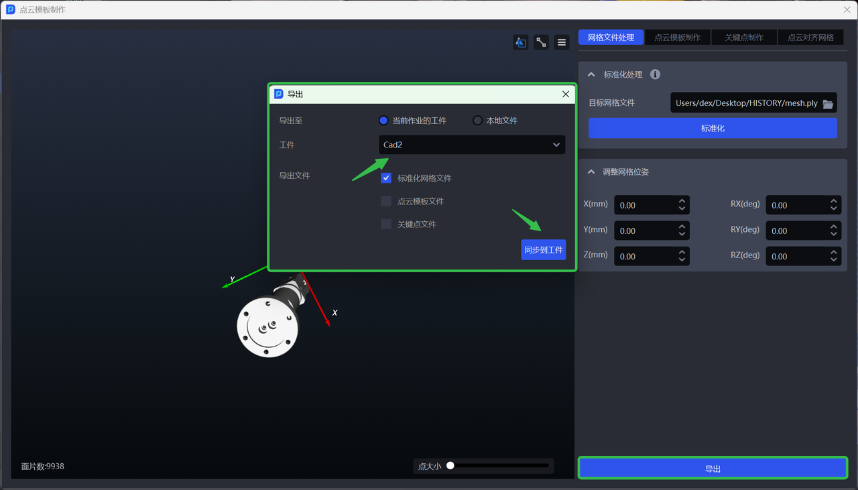Screen dimensions: 858x490
Task: Collapse the 标准化处理 section
Action: (591, 74)
